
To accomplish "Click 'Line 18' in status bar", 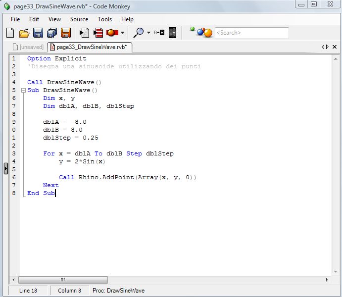I will (x=28, y=291).
